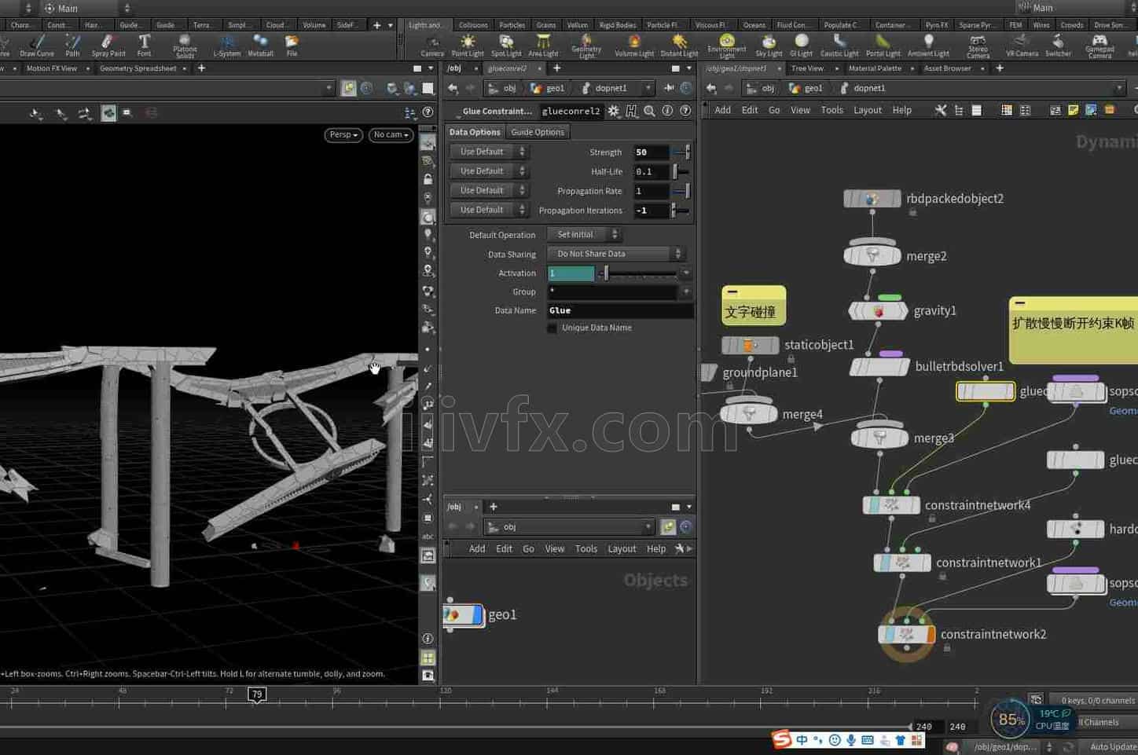1138x755 pixels.
Task: Pick the L-System shelf tool
Action: coord(226,46)
